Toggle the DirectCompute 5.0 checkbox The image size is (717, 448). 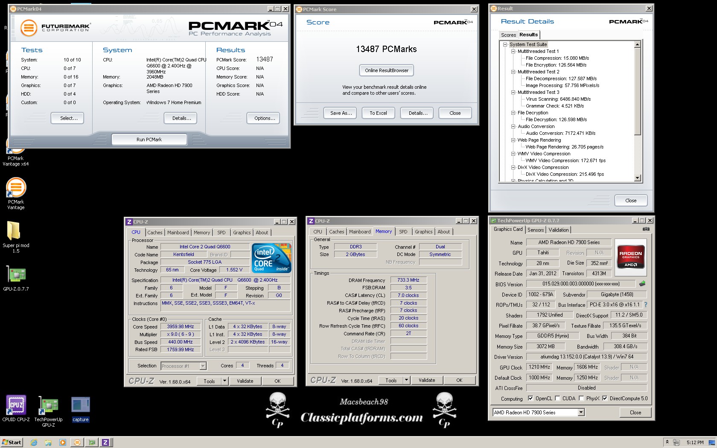605,399
